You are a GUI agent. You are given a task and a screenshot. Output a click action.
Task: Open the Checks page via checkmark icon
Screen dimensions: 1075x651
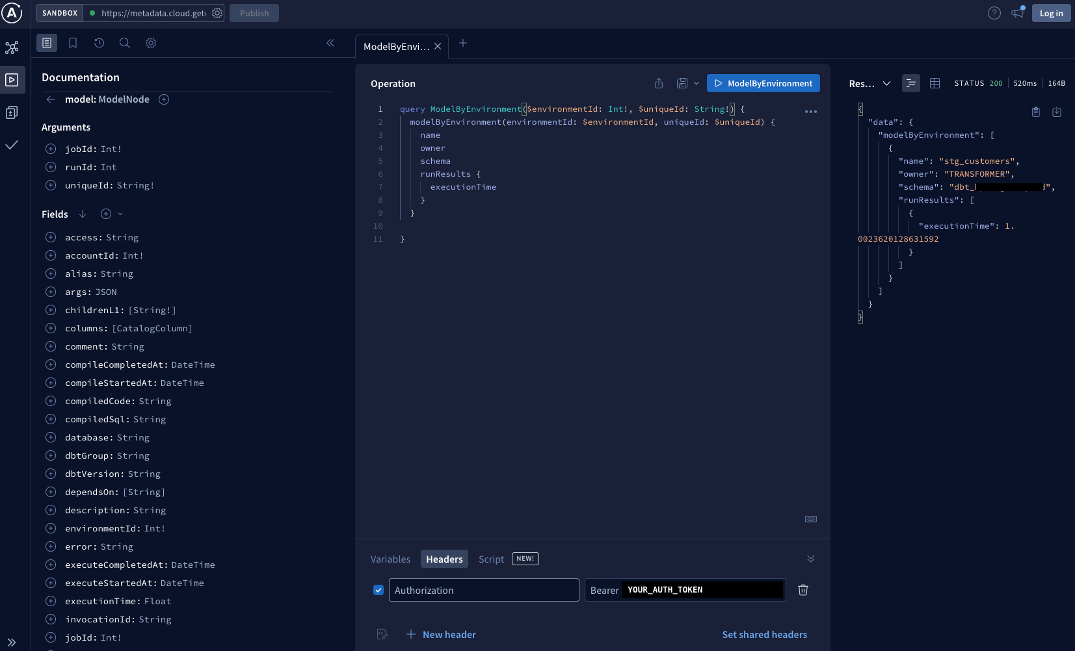pyautogui.click(x=12, y=145)
